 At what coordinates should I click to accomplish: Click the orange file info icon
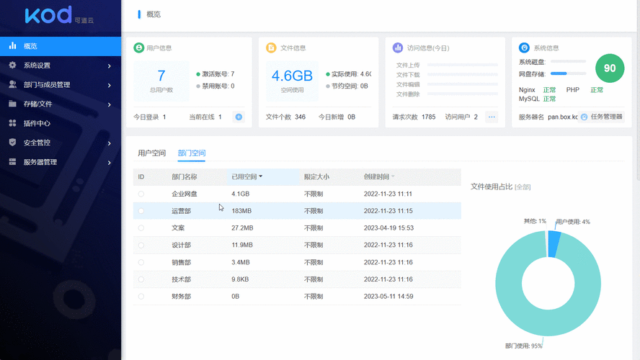[271, 48]
